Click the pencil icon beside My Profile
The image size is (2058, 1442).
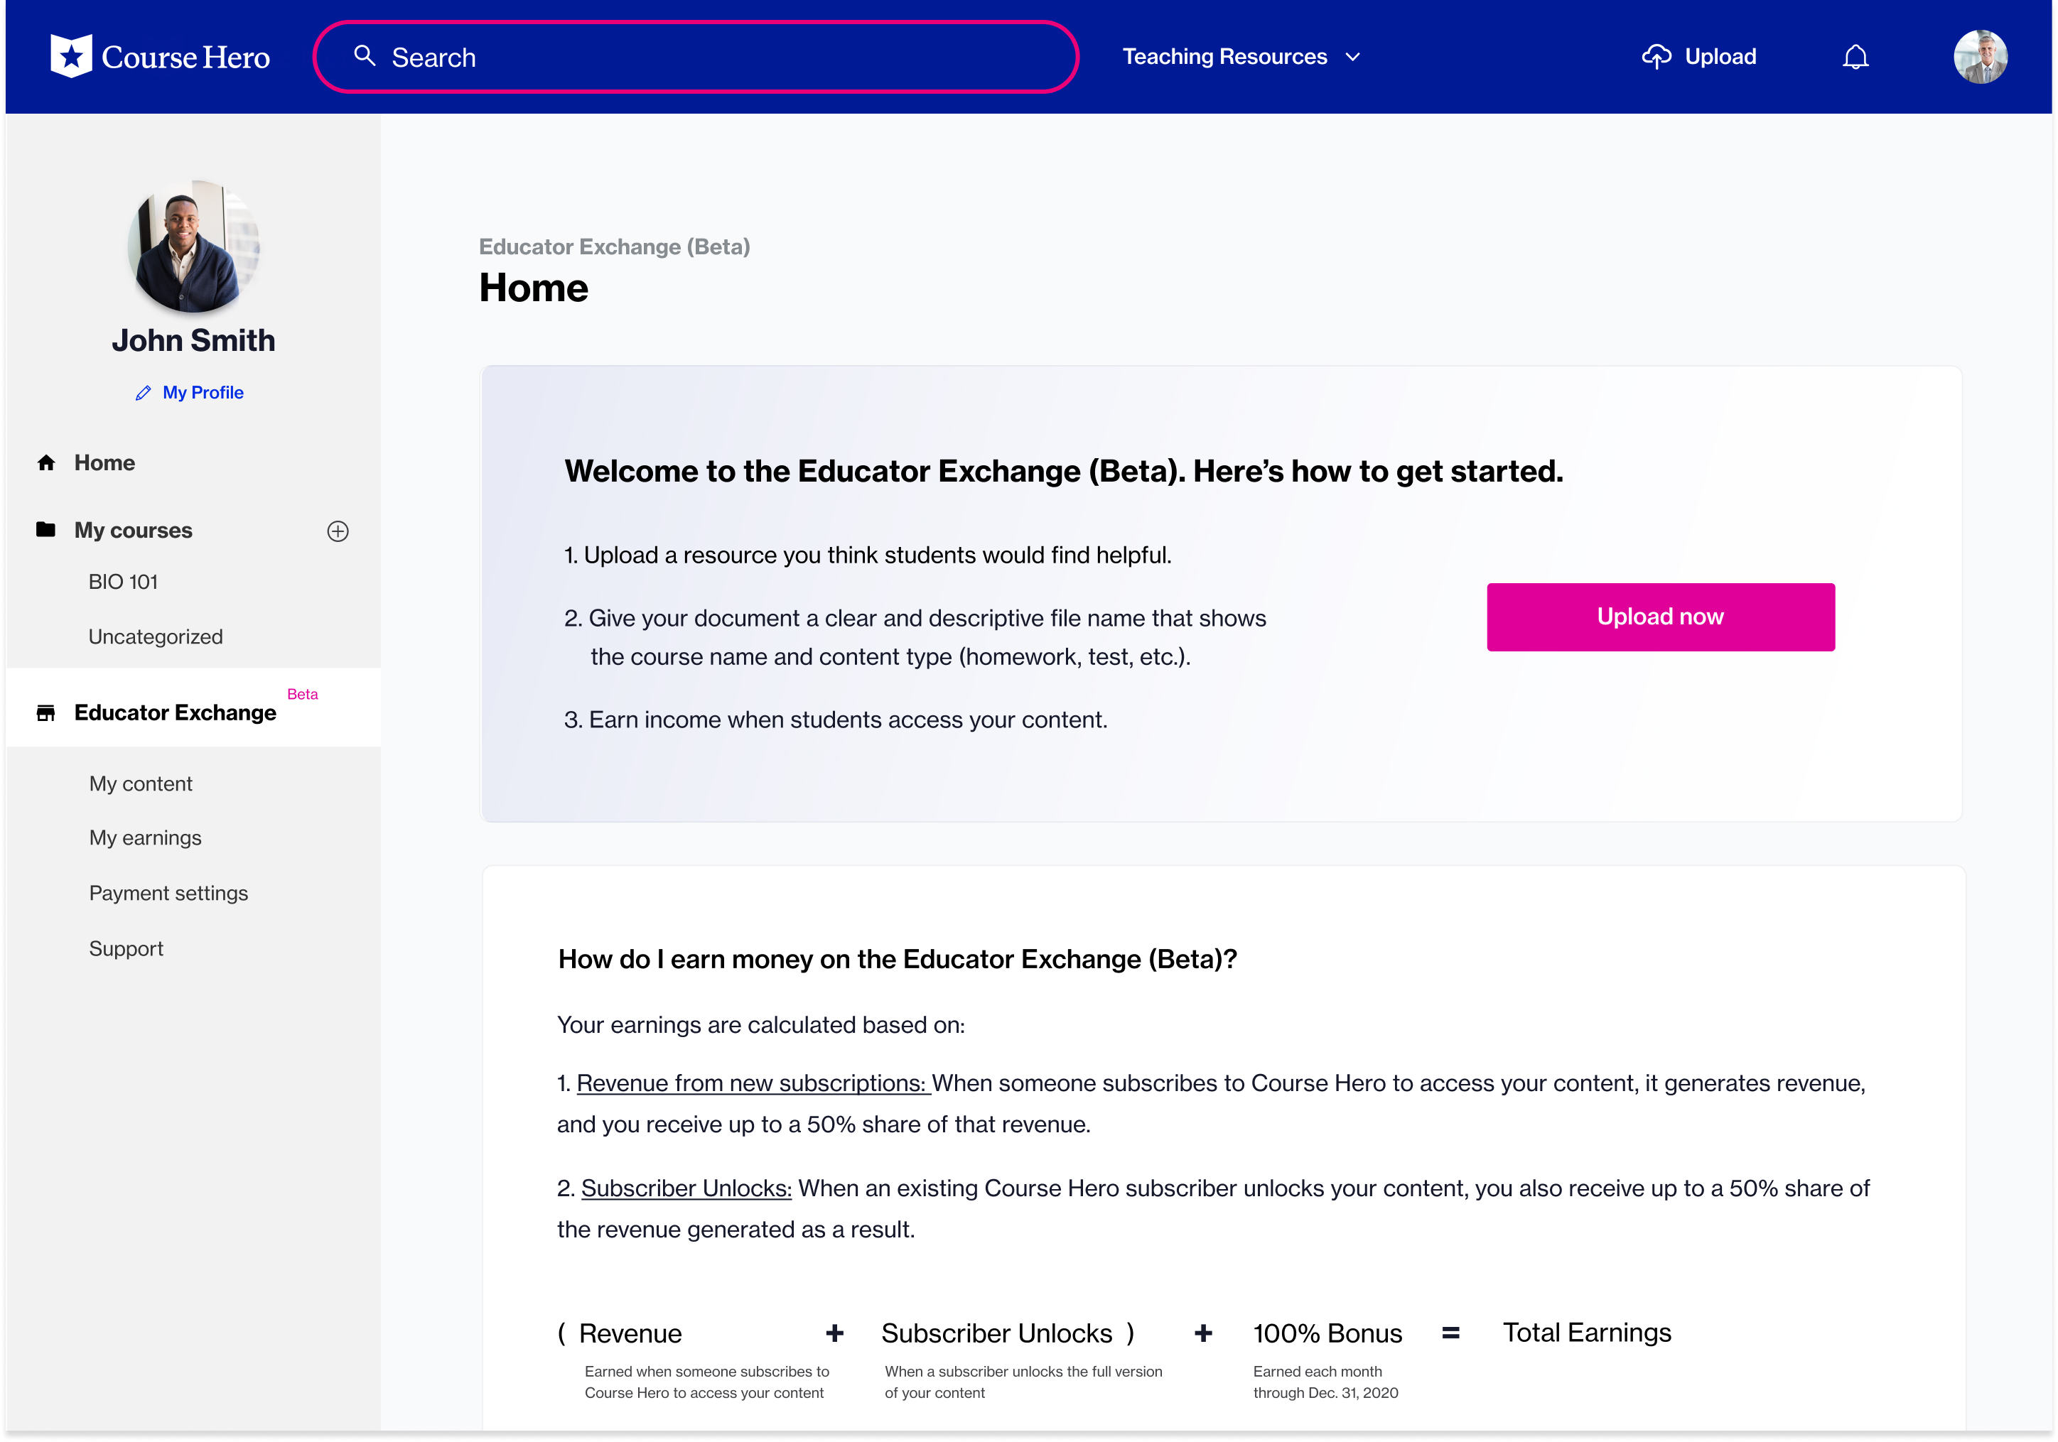click(144, 394)
